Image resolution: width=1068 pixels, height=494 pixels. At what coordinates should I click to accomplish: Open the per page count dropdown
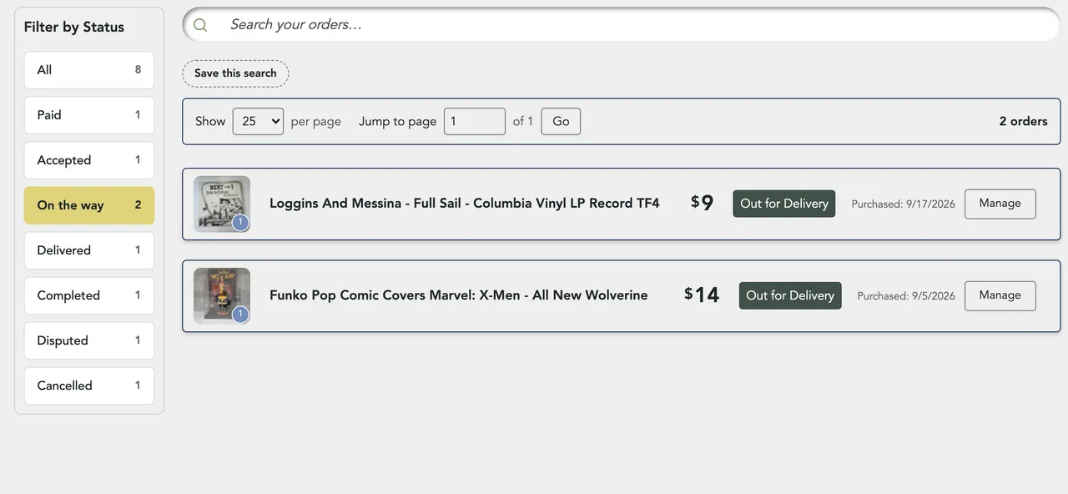[x=258, y=121]
